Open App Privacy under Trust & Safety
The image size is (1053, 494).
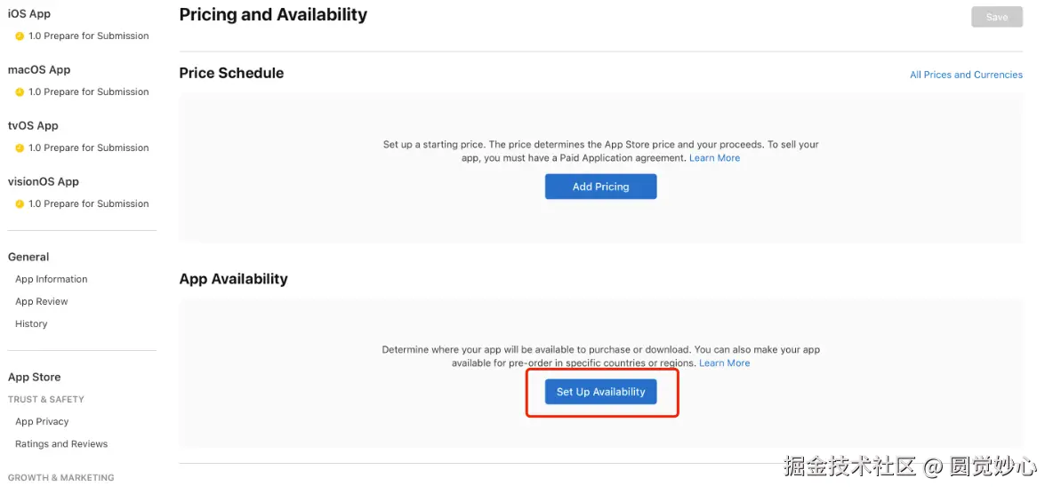point(42,422)
